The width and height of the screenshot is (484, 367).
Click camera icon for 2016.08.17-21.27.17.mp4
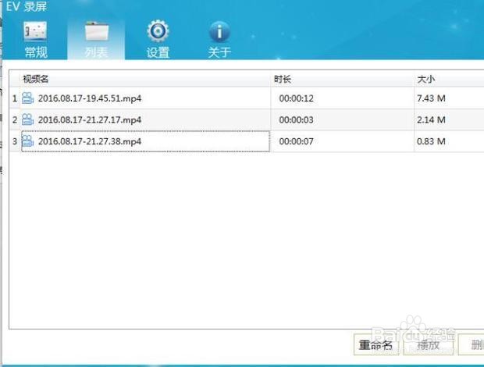point(27,119)
